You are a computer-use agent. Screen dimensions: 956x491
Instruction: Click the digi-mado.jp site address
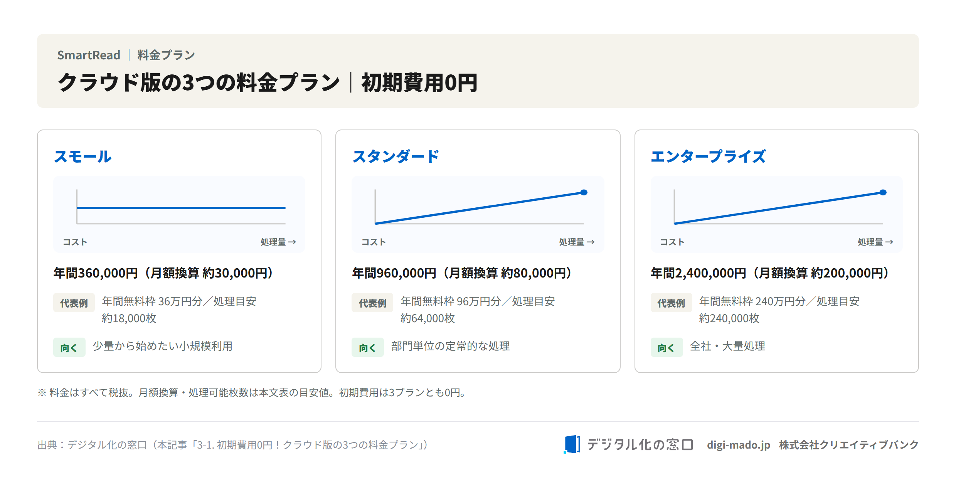coord(738,445)
